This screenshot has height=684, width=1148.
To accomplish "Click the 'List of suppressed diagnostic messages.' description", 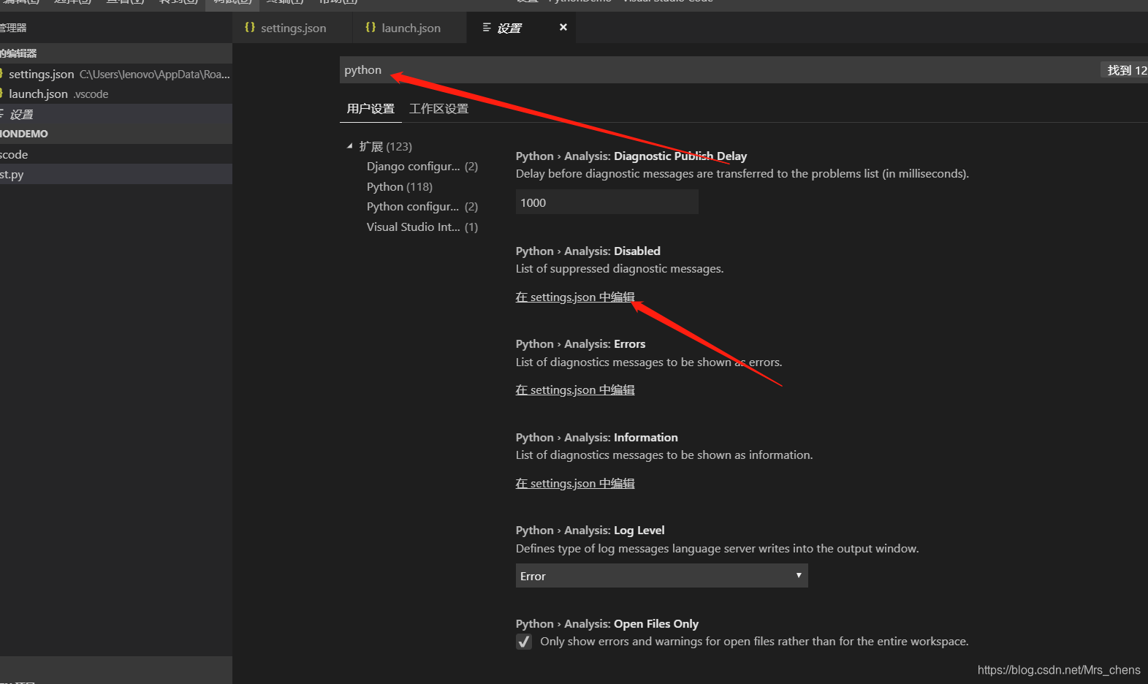I will (620, 269).
